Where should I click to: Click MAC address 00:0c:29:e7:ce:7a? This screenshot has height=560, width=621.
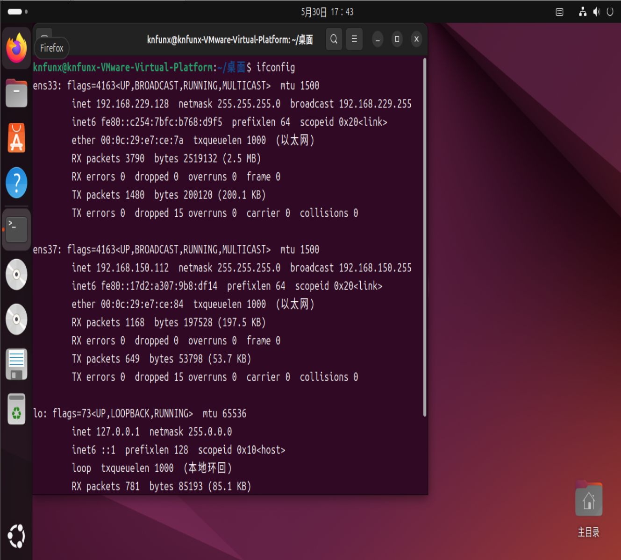142,140
